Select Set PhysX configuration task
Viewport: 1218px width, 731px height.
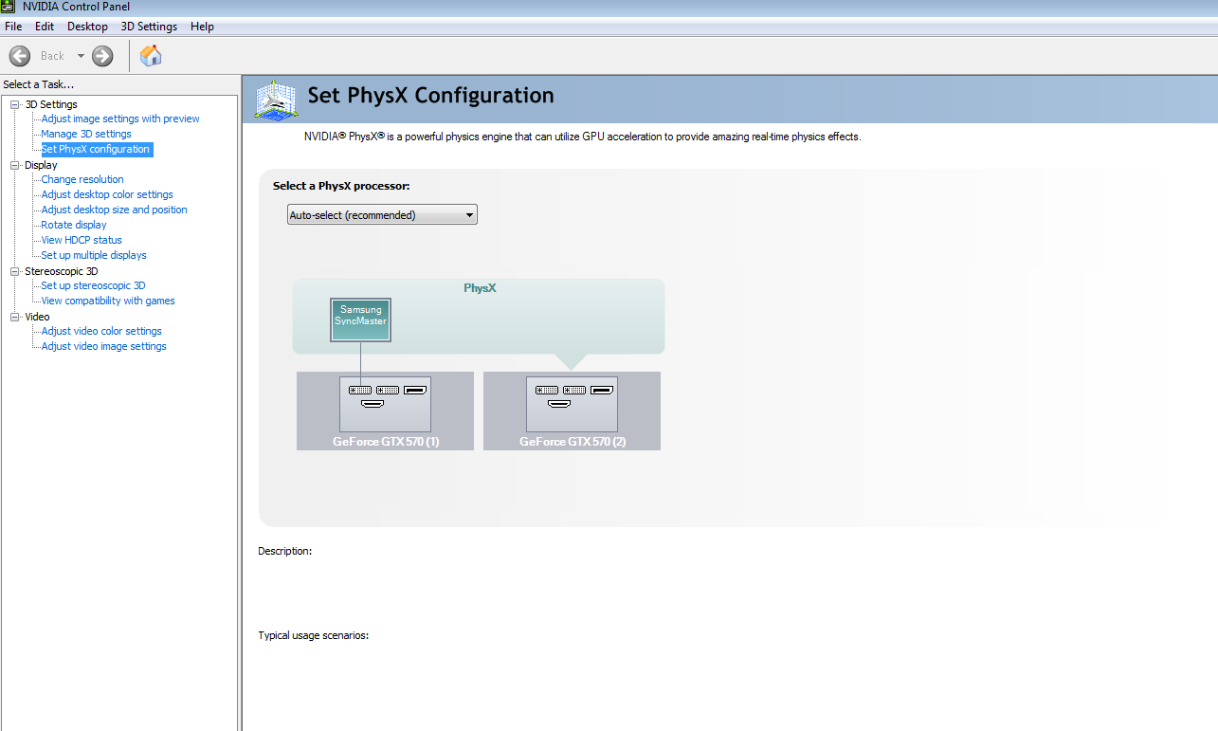coord(96,149)
